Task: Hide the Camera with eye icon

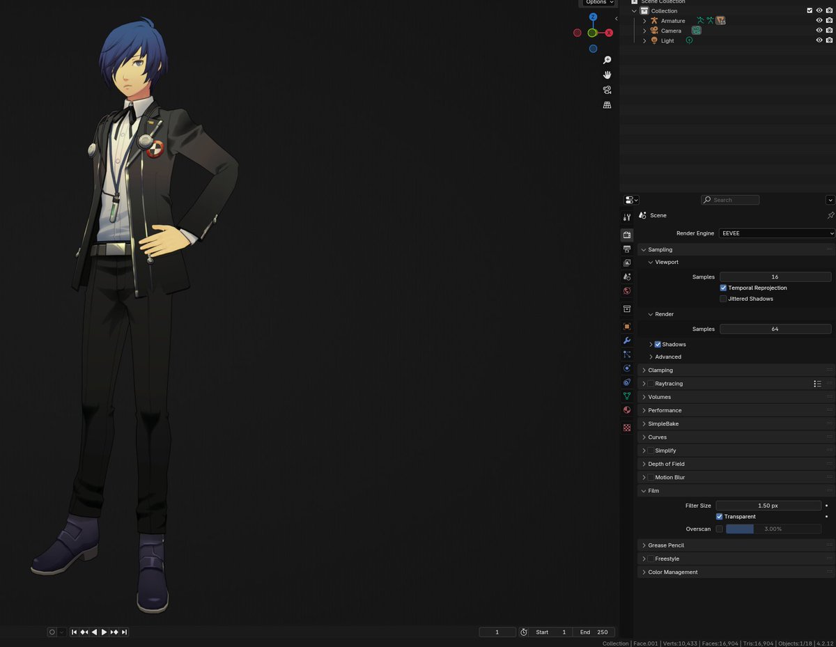Action: (819, 31)
